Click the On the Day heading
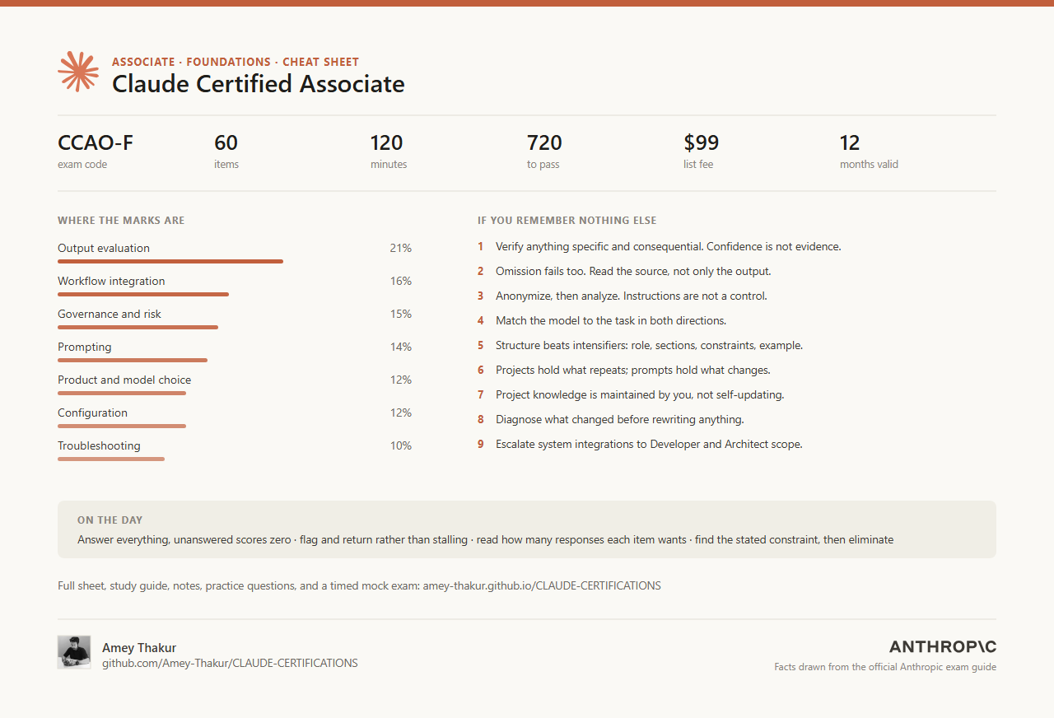 [x=110, y=520]
